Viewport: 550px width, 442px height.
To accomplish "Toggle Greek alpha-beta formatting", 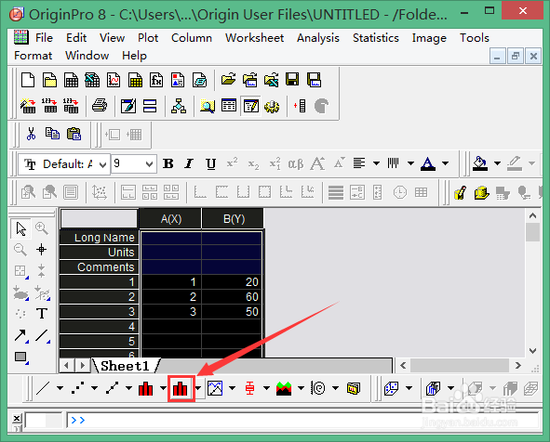I will tap(296, 163).
